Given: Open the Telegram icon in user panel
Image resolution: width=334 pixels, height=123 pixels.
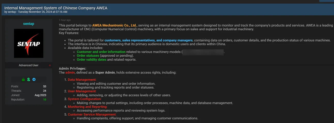Looking at the screenshot, I should click(x=34, y=79).
